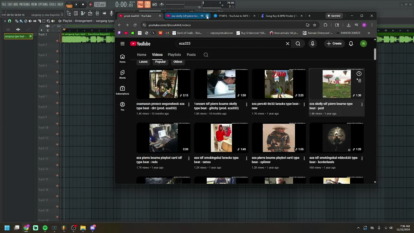Click the YouTube logo
Viewport: 414px width, 233px height.
tap(140, 44)
